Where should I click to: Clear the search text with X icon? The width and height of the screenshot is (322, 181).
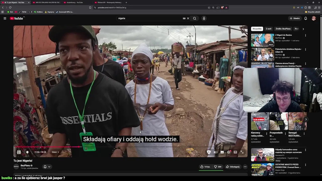188,18
